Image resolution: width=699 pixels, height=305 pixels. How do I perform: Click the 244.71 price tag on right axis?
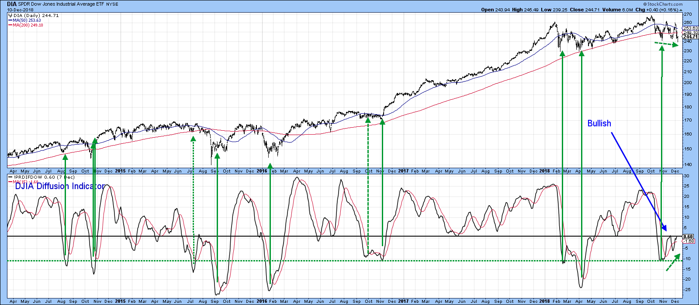click(691, 37)
